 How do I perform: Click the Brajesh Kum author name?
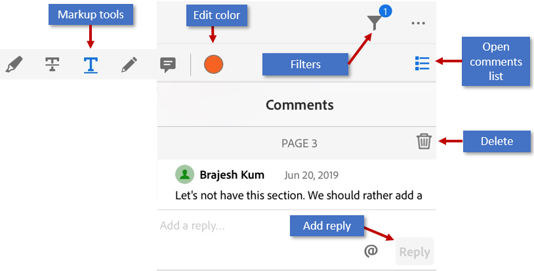[x=232, y=175]
